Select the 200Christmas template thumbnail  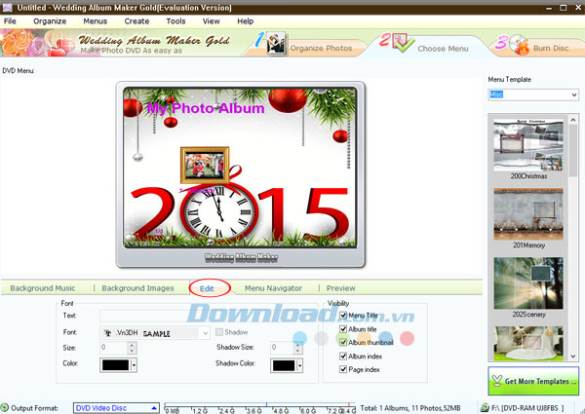(x=528, y=145)
